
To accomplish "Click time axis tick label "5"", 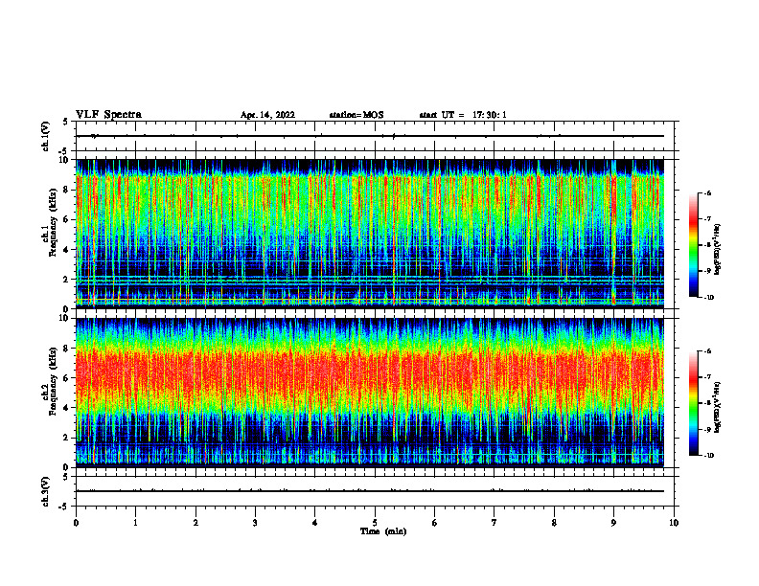I will (375, 523).
